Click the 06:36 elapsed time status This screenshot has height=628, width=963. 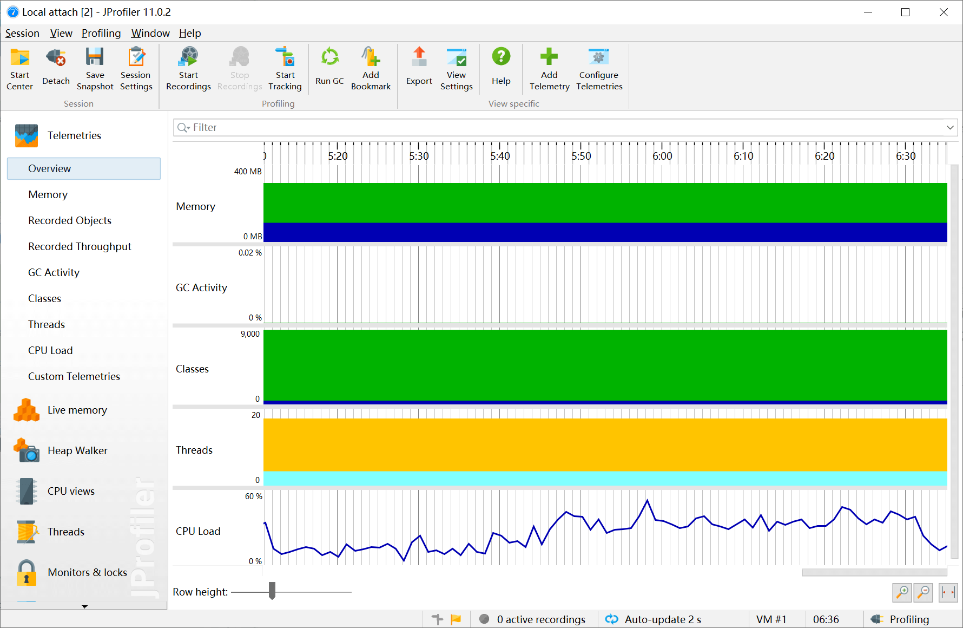tap(826, 619)
